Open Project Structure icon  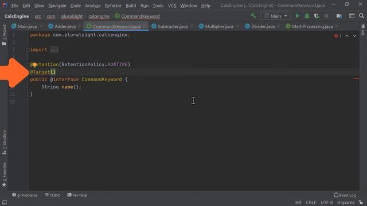pos(339,16)
